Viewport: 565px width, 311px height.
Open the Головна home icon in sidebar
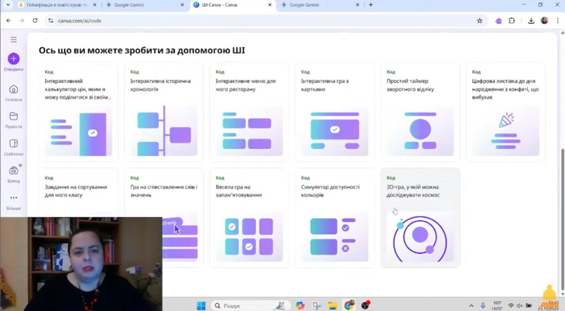pyautogui.click(x=13, y=89)
